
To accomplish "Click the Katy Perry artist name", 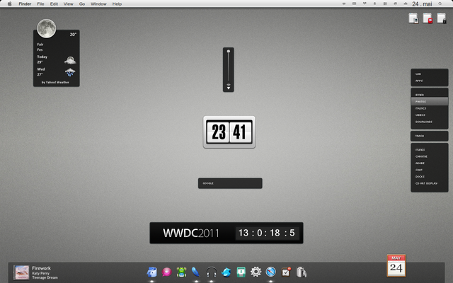I will tap(41, 273).
